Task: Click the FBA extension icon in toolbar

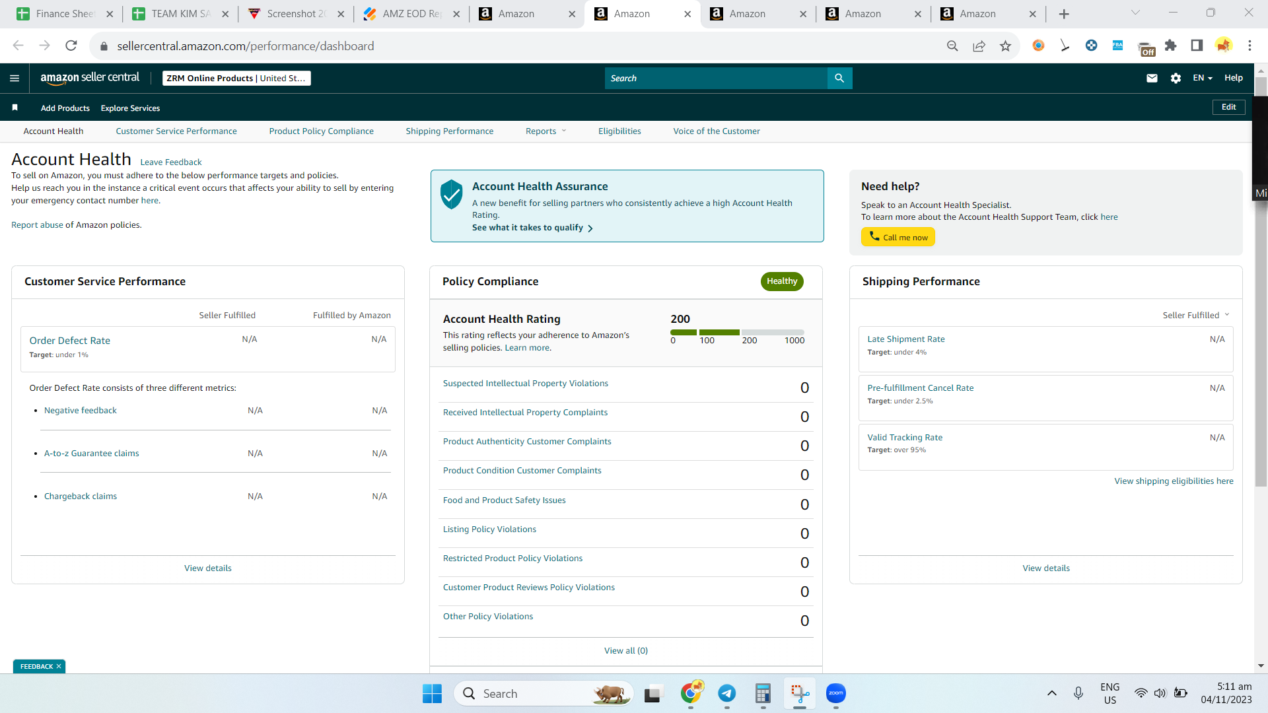Action: click(1117, 46)
